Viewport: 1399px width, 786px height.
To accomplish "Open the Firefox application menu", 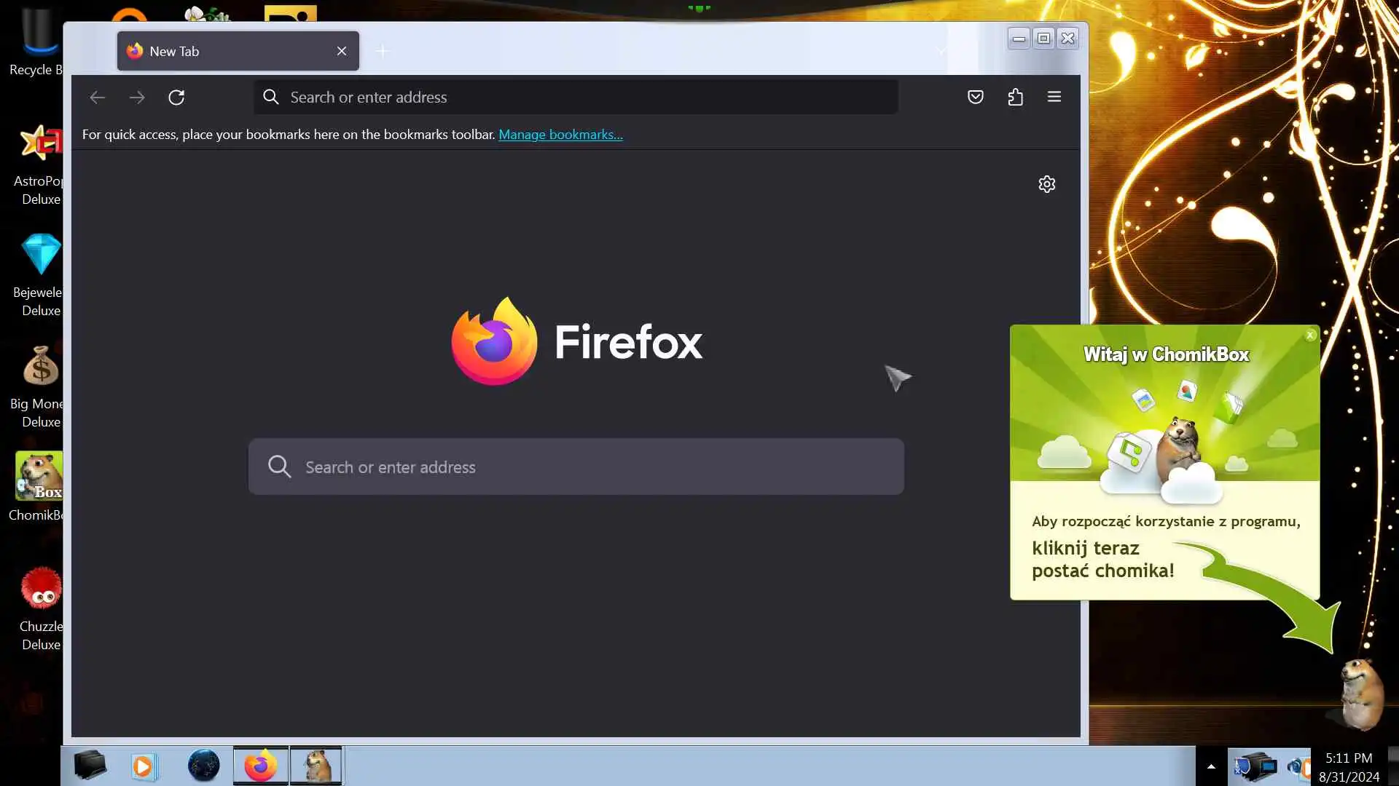I will click(x=1054, y=97).
